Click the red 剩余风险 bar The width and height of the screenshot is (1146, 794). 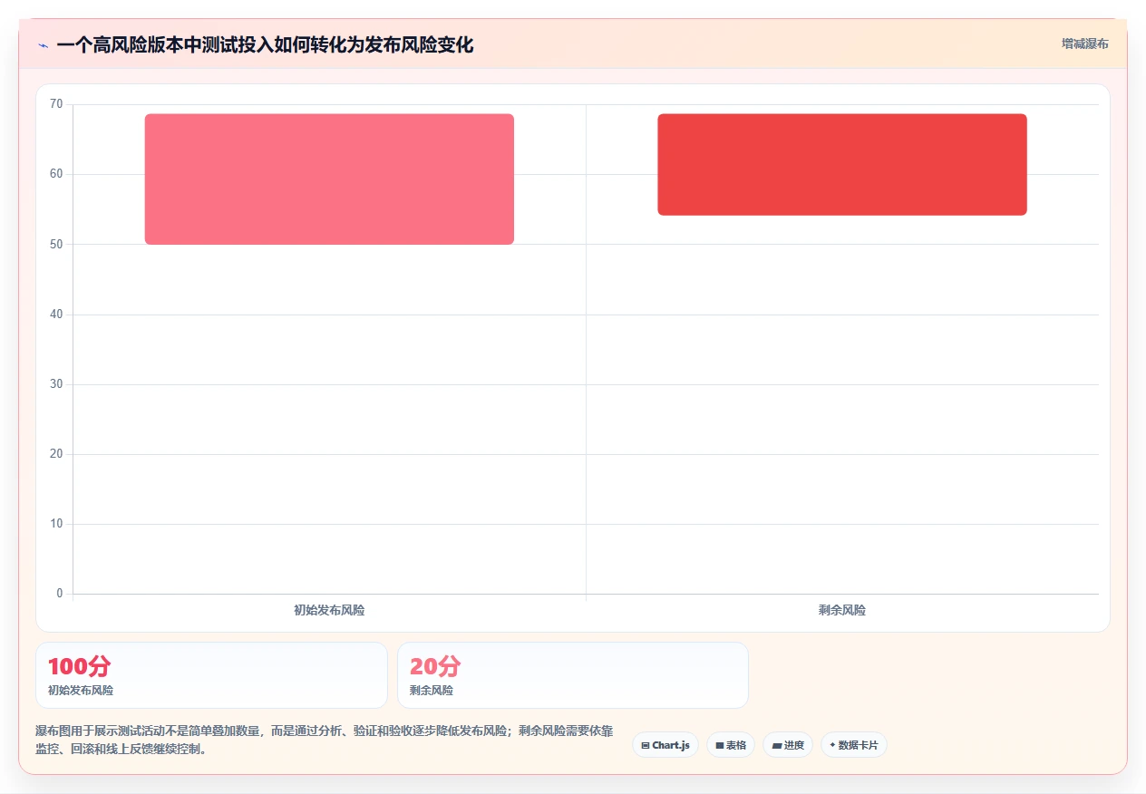click(x=842, y=165)
